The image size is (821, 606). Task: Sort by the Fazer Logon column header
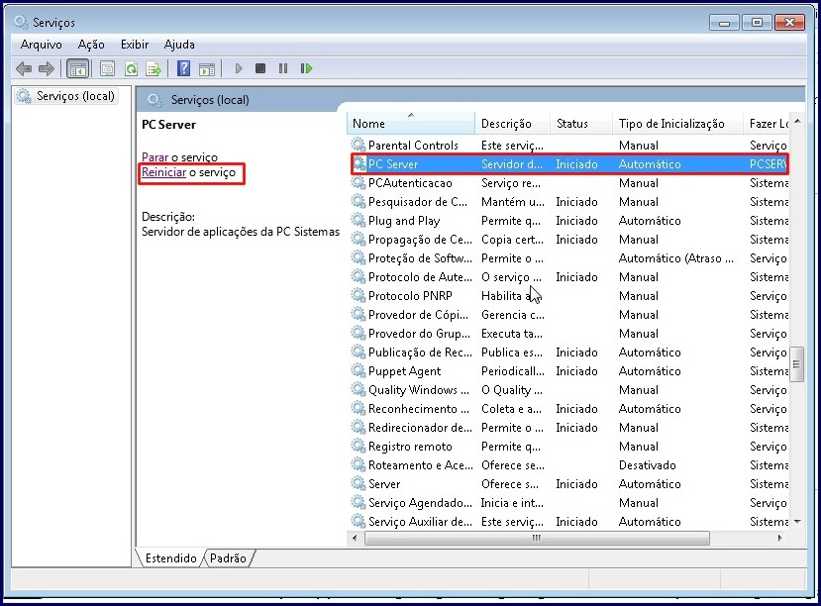766,124
